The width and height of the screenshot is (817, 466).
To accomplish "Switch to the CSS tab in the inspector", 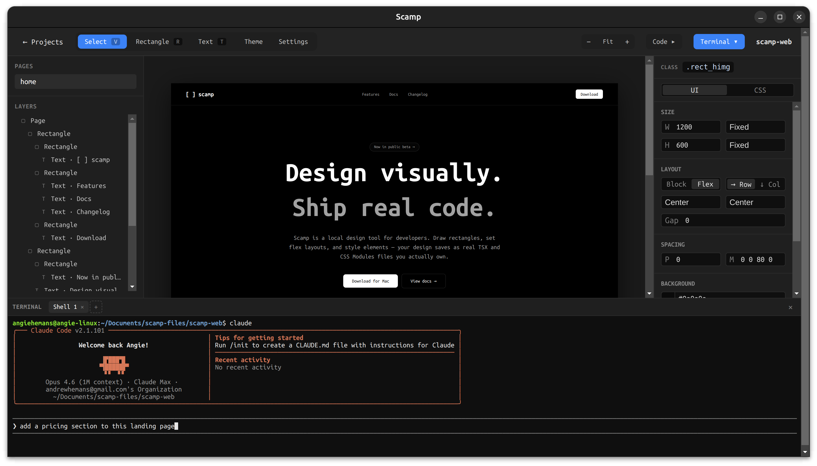I will [760, 90].
